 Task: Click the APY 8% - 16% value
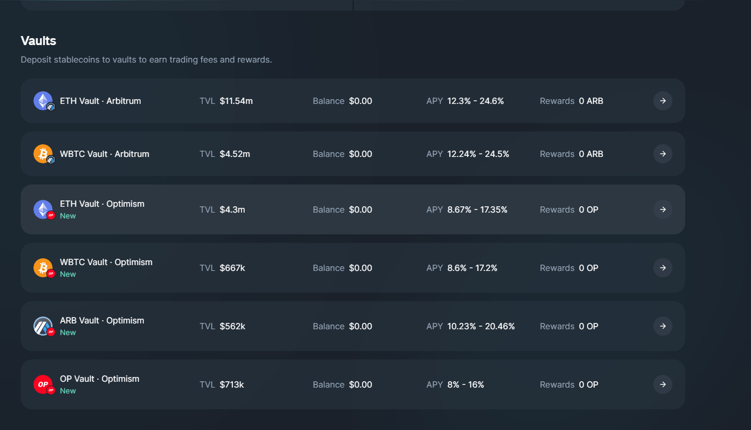coord(466,384)
